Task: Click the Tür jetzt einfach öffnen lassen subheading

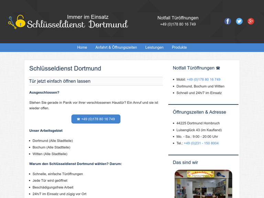Action: point(60,81)
